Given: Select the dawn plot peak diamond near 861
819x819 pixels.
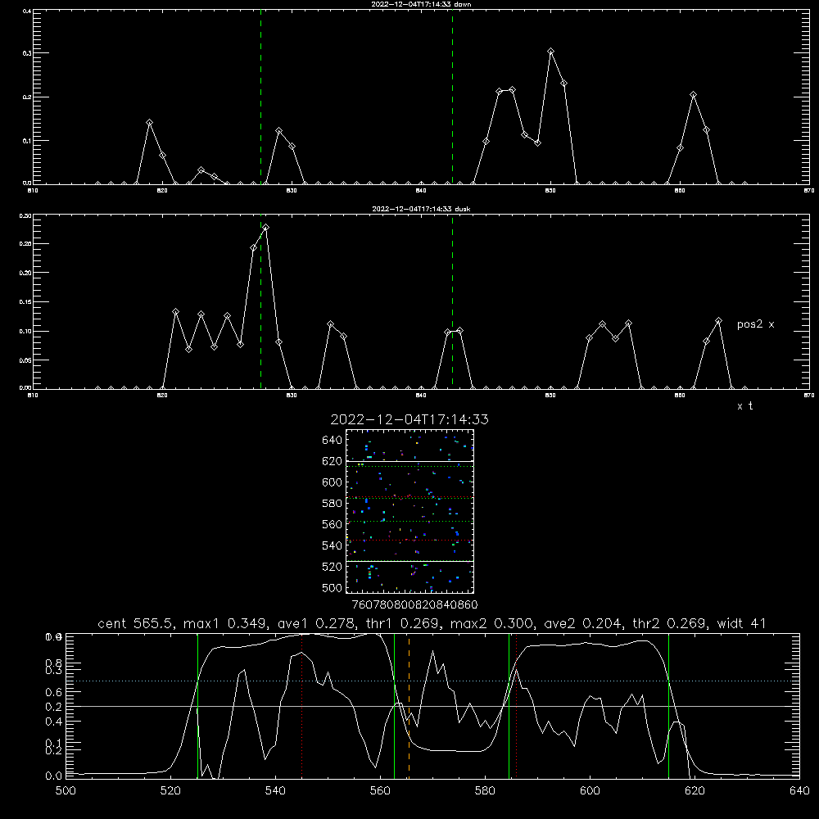Looking at the screenshot, I should click(x=693, y=94).
